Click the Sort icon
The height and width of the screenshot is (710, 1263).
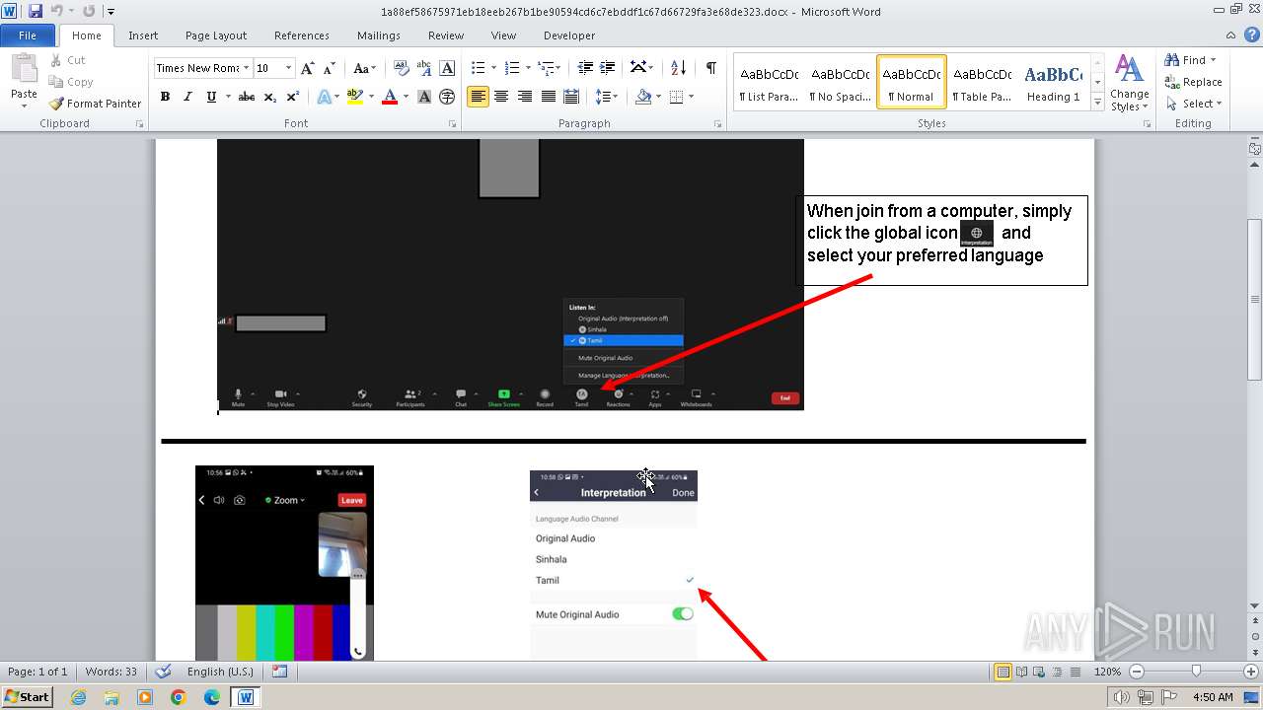coord(678,68)
